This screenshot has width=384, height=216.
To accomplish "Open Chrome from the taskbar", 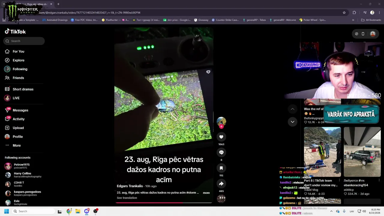I will point(69,211).
